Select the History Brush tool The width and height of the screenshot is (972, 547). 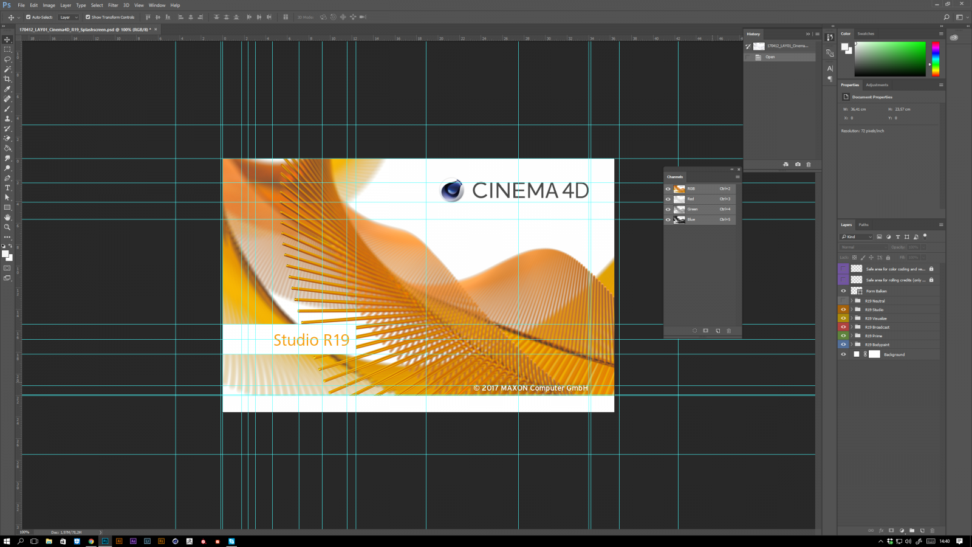(x=7, y=128)
